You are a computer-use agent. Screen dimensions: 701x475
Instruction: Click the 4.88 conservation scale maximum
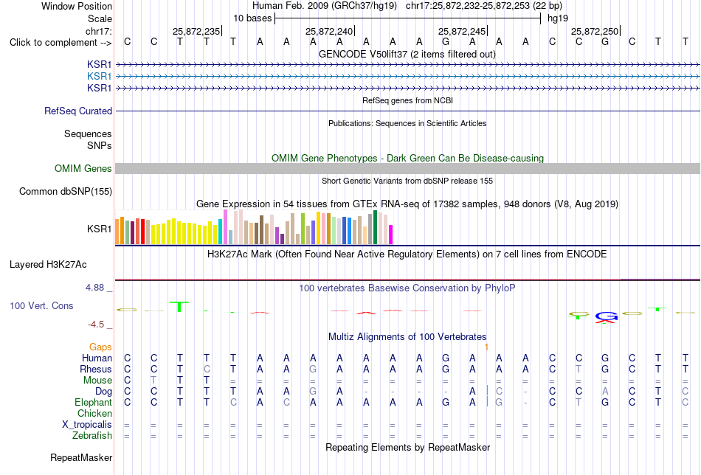(94, 288)
